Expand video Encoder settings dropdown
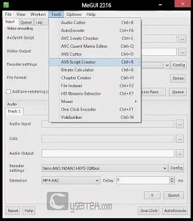This screenshot has width=193, height=221. 167,65
